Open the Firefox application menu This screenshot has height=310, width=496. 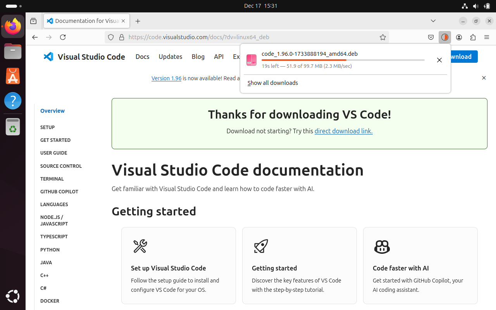pos(487,37)
